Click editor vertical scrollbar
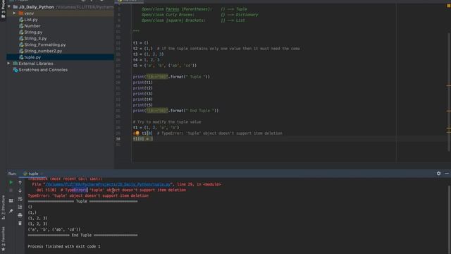The image size is (451, 254). (x=449, y=92)
